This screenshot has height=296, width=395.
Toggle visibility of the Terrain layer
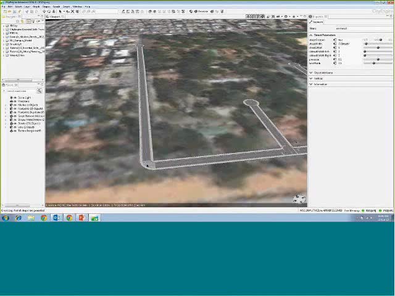tap(15, 131)
